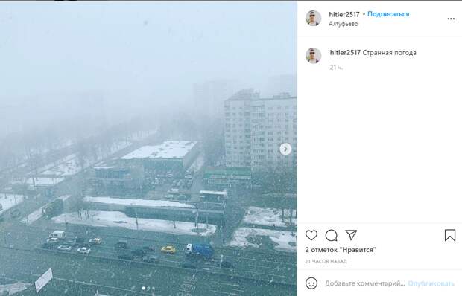Share post with paper plane icon
The height and width of the screenshot is (296, 462).
point(351,235)
